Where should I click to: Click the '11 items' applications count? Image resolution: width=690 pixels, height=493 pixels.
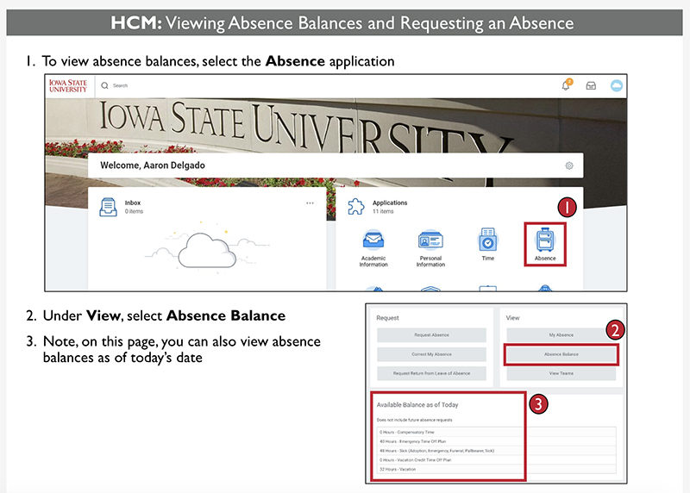tap(383, 211)
